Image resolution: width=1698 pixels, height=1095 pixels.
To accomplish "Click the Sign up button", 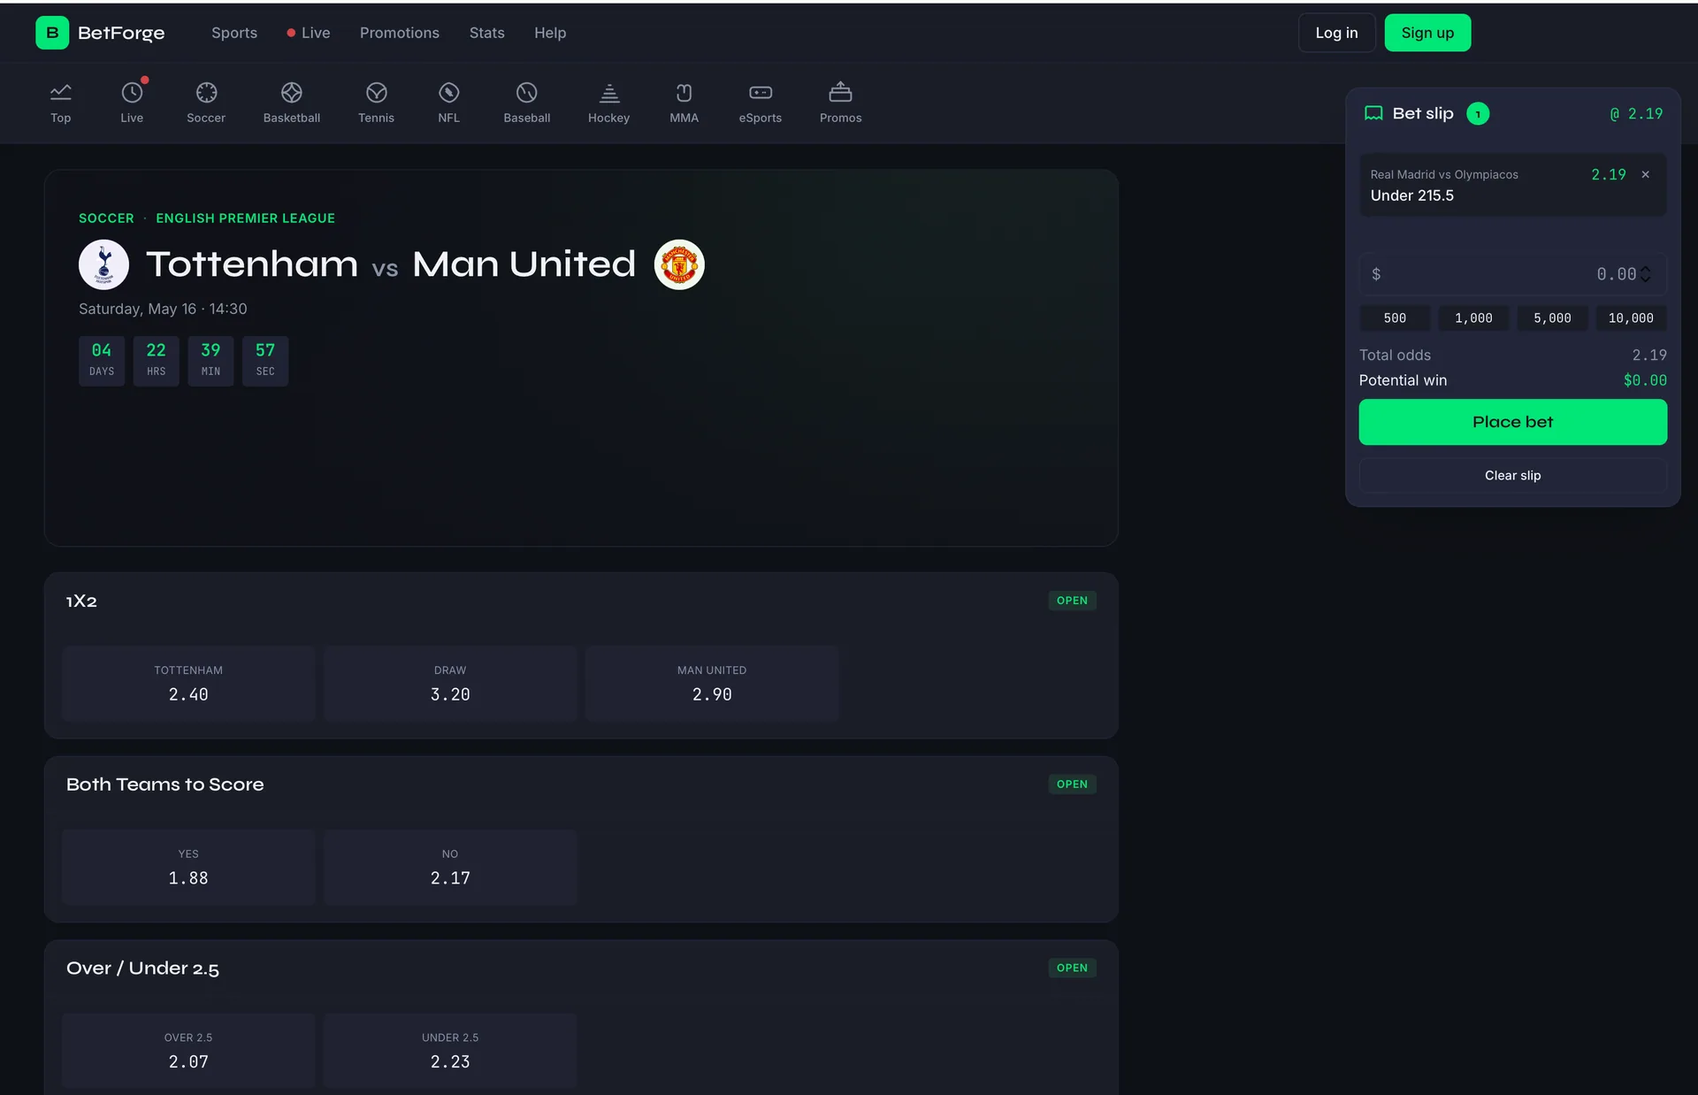I will click(x=1427, y=33).
